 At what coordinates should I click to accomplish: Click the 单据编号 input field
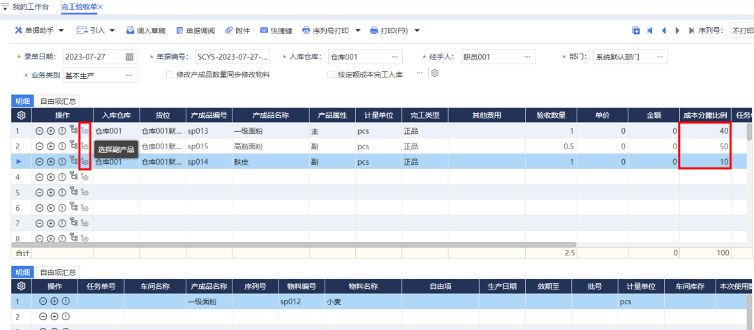pos(232,57)
